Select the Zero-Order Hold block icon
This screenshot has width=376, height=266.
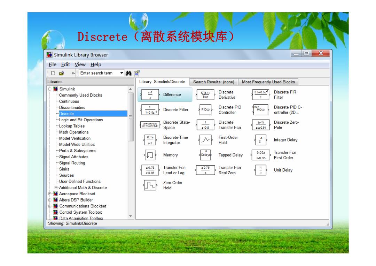tap(150, 185)
